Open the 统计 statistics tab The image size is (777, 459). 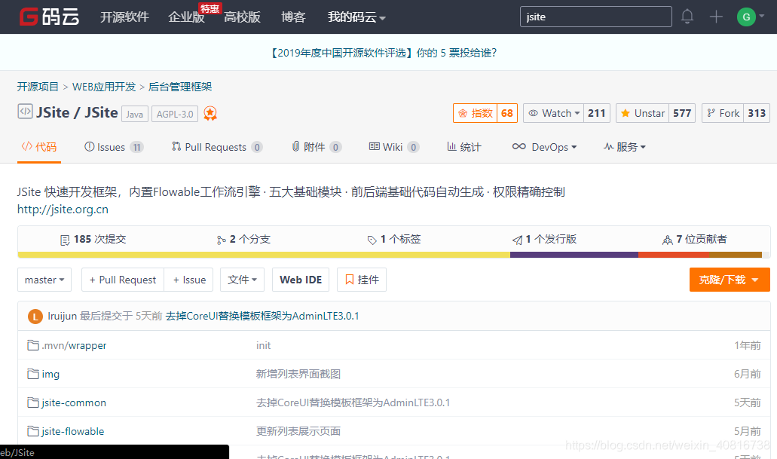pos(463,147)
